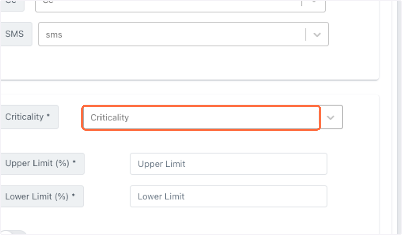Open the Criticality dropdown arrow
Screen dimensions: 402x235
pos(331,117)
